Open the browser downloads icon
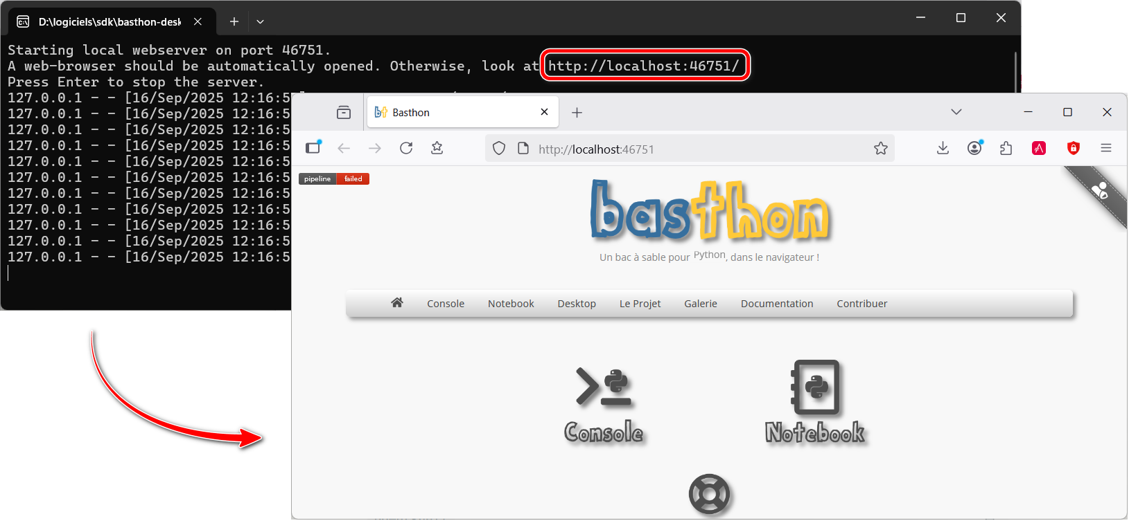This screenshot has width=1129, height=523. pos(943,148)
